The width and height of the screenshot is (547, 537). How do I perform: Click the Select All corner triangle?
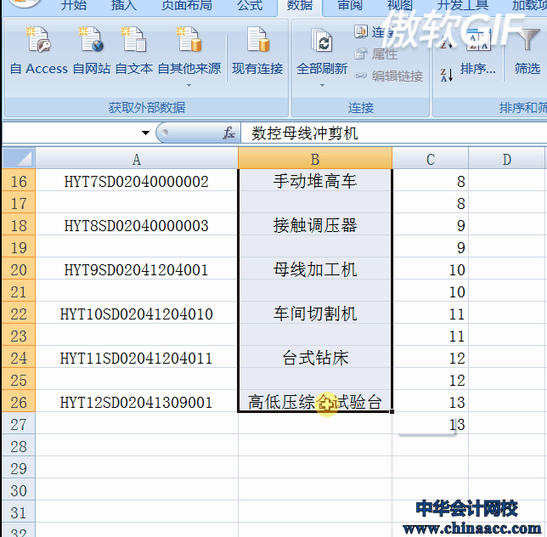(x=19, y=158)
